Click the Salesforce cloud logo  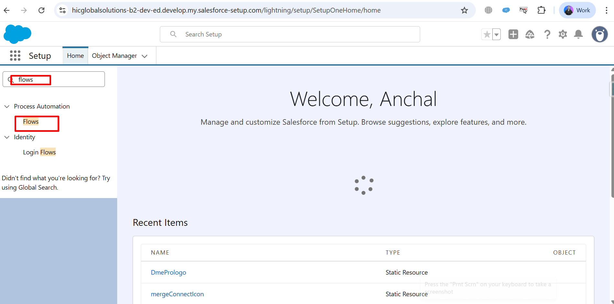(x=17, y=34)
